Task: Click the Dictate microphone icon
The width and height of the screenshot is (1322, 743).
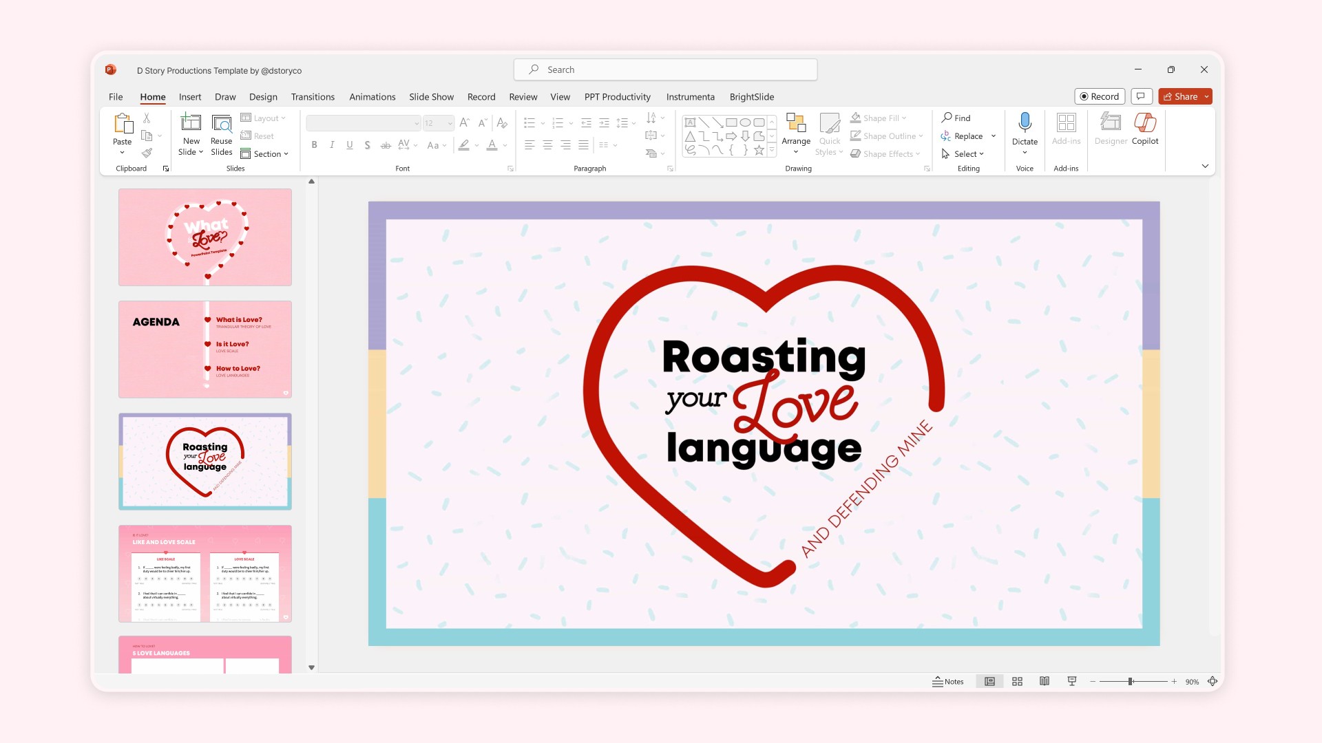Action: pyautogui.click(x=1025, y=123)
